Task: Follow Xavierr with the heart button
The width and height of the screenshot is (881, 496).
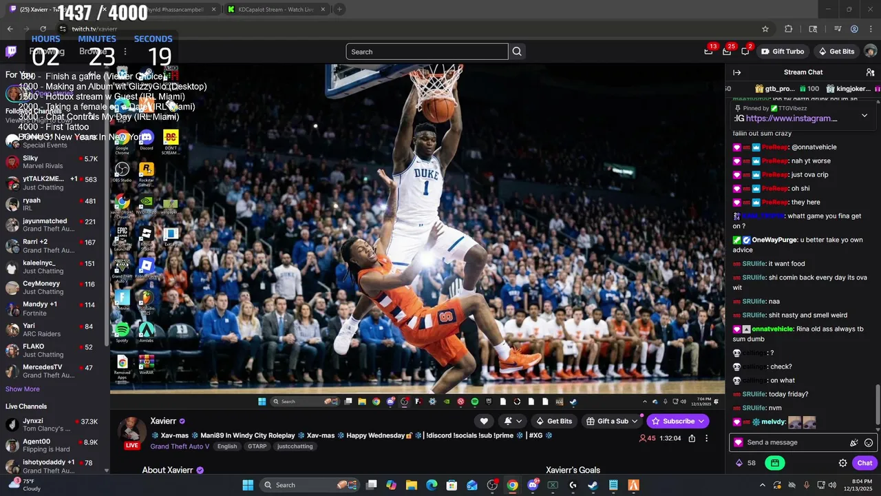Action: point(484,421)
